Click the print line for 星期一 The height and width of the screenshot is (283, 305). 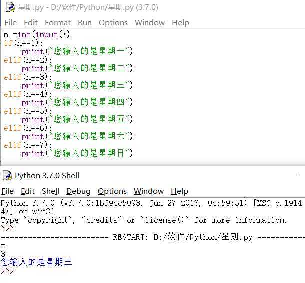tap(77, 51)
